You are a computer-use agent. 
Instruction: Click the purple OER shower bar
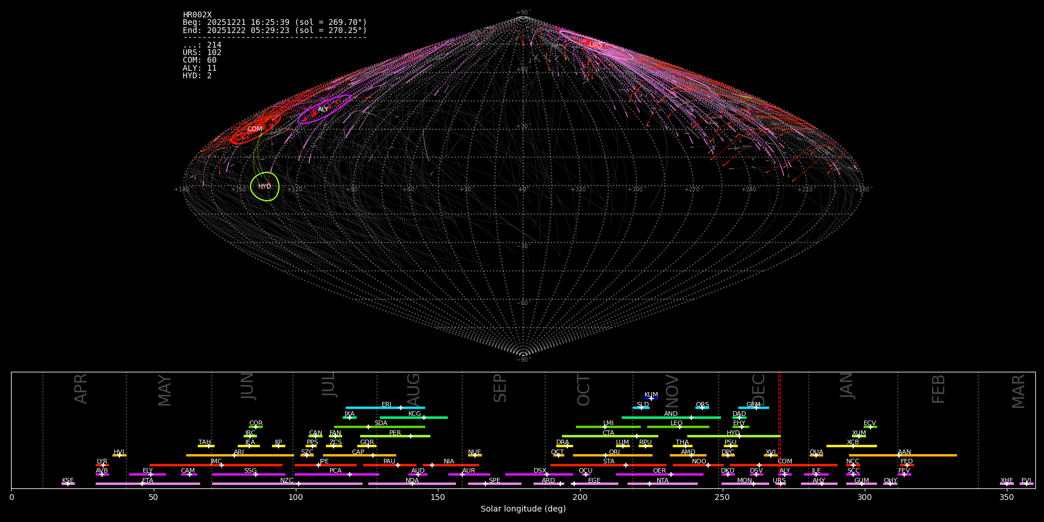[x=659, y=474]
